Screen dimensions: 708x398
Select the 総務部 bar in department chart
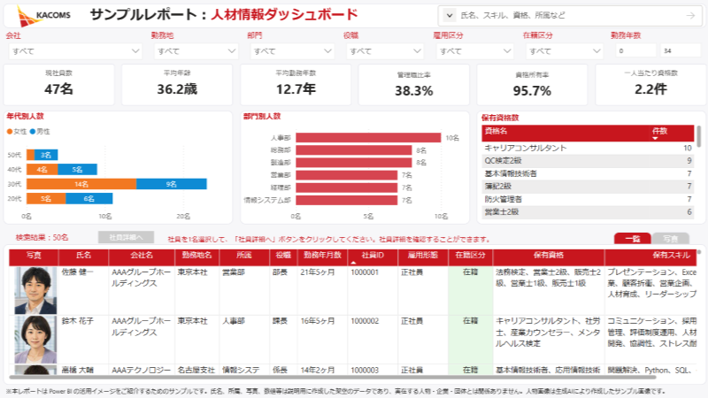[x=354, y=149]
